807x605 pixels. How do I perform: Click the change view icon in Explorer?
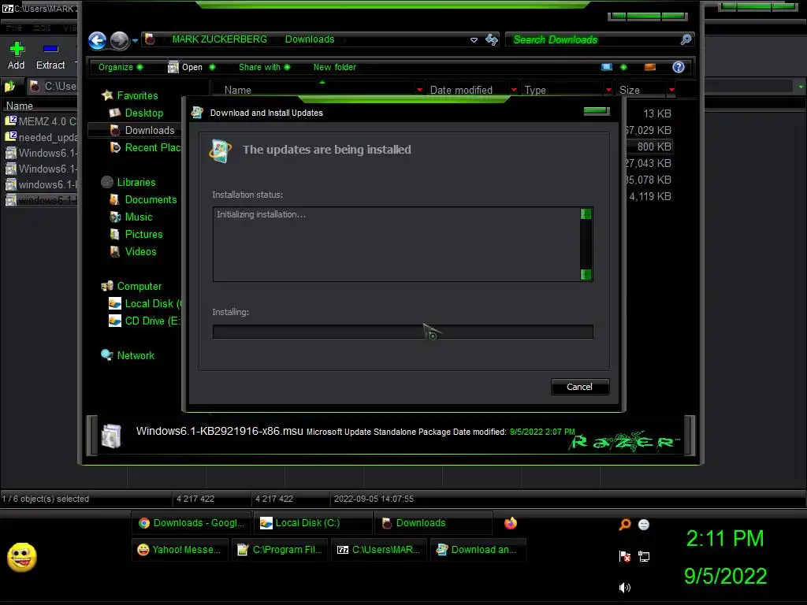[607, 68]
